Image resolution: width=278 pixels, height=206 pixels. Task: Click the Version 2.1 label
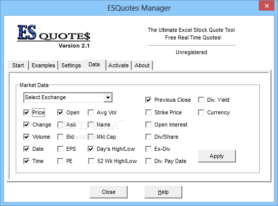[74, 46]
